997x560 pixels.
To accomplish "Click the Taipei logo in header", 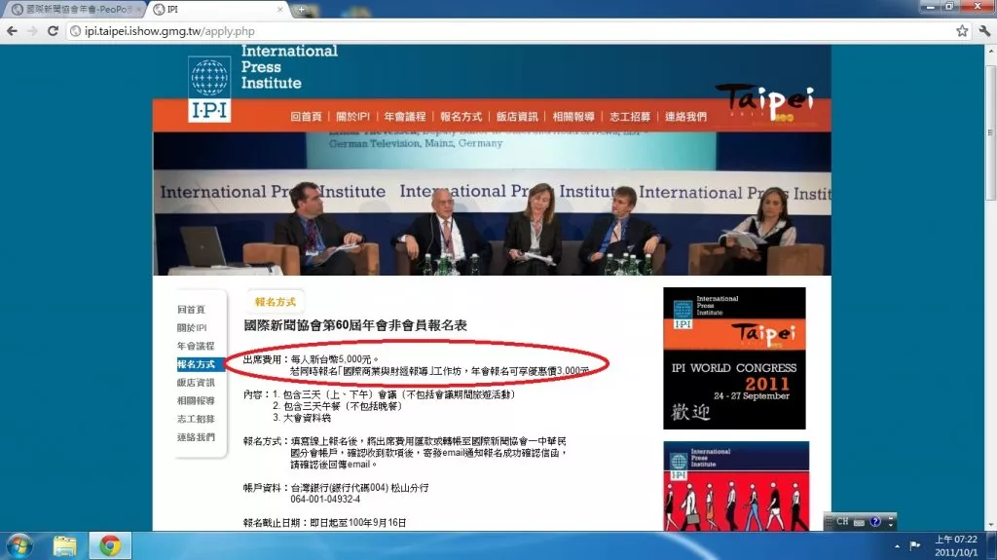I will [765, 102].
